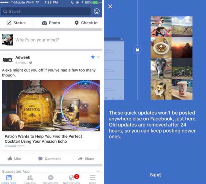The width and height of the screenshot is (206, 184).
Task: Tap the blue star favorite icon on Adweek post
Action: (93, 57)
